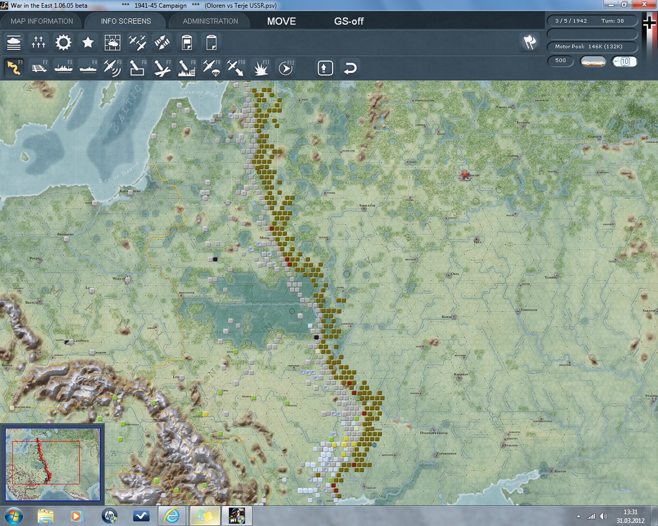Click the ground condition snow indicator
The width and height of the screenshot is (658, 526).
(593, 61)
